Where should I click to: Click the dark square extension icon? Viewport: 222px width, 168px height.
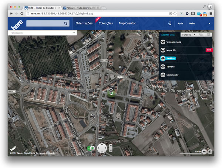tap(193, 14)
